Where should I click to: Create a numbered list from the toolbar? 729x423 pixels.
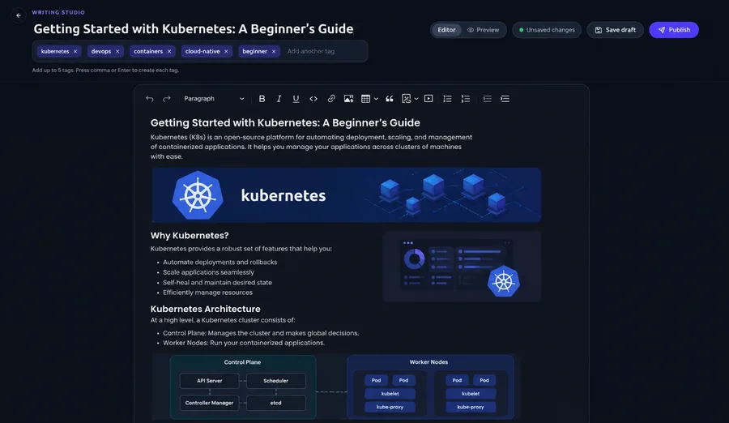[x=465, y=99]
